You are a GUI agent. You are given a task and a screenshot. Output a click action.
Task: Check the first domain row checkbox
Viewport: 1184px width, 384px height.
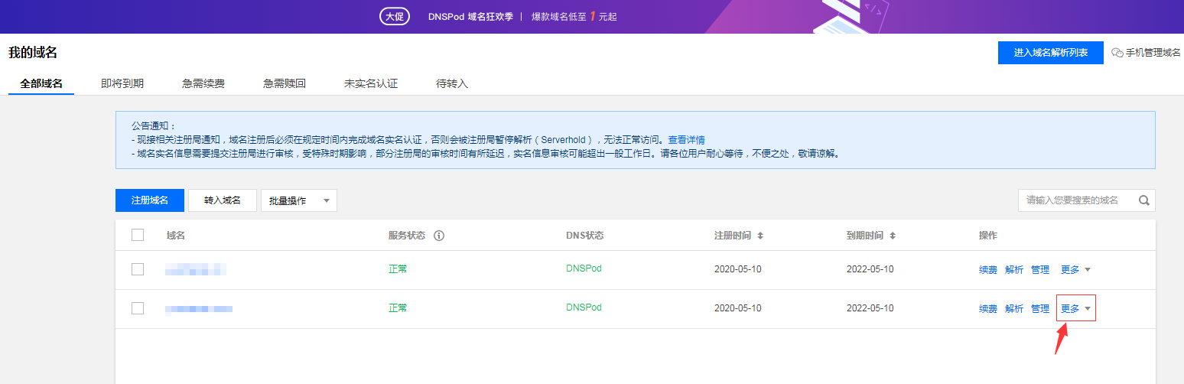tap(138, 269)
